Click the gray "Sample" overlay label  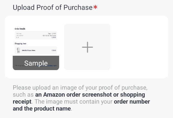36,63
